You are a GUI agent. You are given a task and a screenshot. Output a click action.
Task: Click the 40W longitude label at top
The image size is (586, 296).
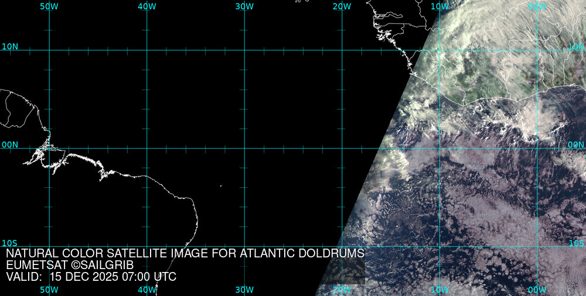click(146, 6)
